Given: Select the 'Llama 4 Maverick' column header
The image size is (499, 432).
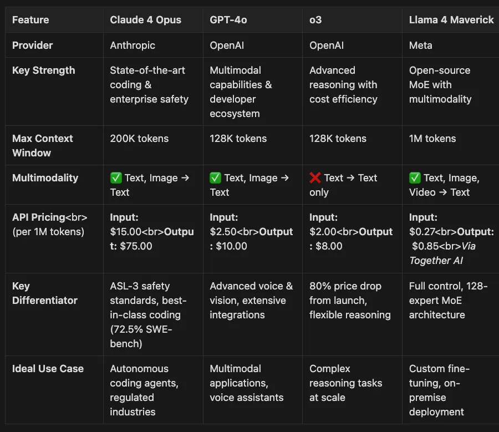Looking at the screenshot, I should point(451,20).
